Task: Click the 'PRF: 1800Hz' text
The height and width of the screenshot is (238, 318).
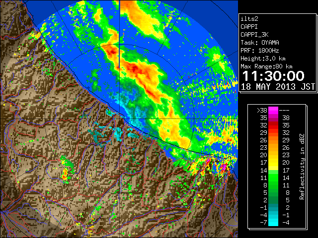Action: 259,51
